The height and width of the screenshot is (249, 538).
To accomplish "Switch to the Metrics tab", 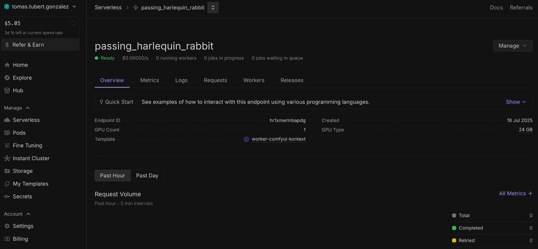I will (x=150, y=80).
